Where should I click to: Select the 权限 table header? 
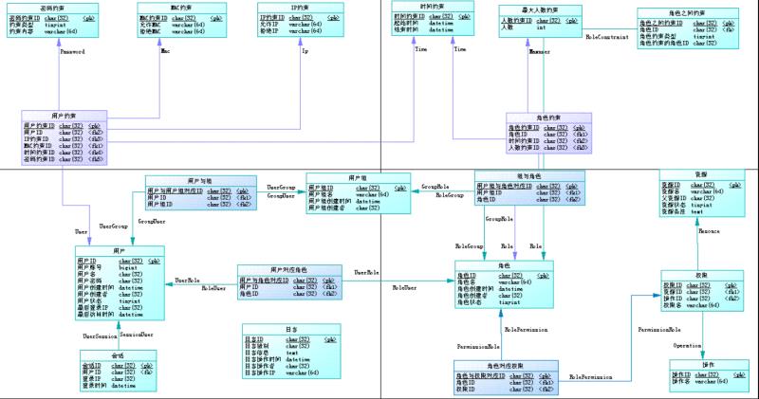click(x=702, y=275)
